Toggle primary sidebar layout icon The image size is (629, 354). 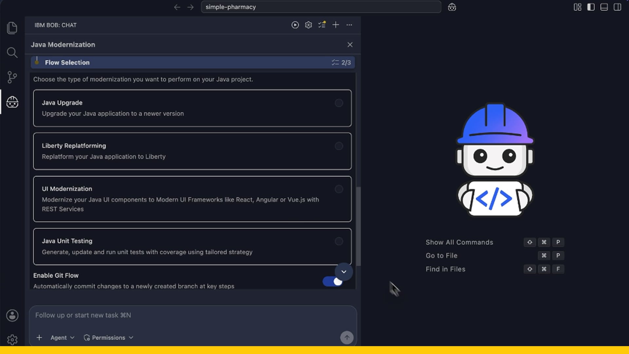point(591,7)
